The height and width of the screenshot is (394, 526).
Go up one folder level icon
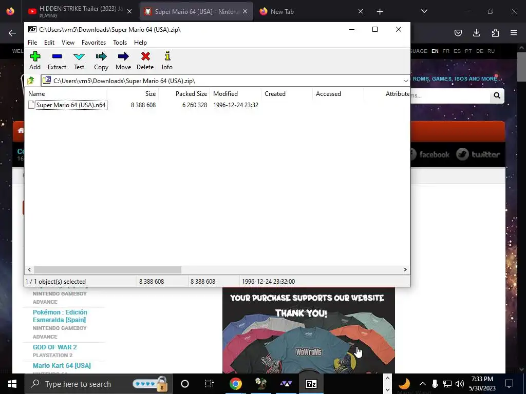click(x=30, y=81)
